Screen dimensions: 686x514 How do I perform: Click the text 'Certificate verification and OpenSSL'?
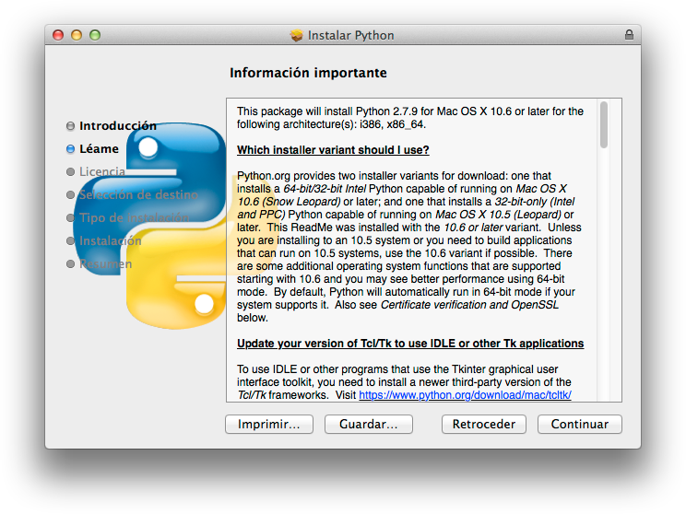point(470,305)
